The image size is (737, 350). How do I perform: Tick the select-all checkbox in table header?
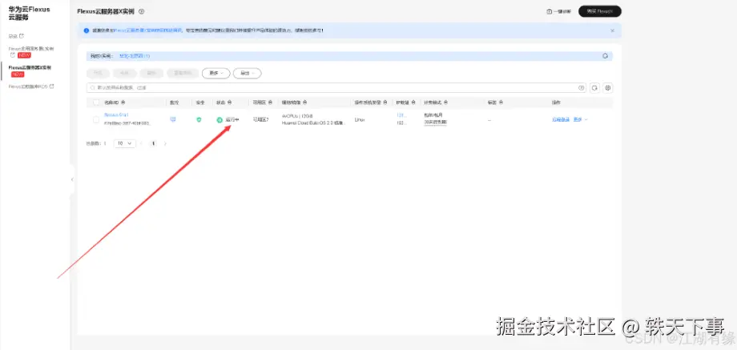tap(96, 103)
